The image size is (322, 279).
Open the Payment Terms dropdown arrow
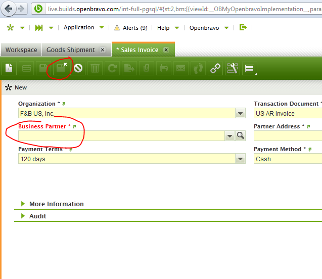pos(240,159)
